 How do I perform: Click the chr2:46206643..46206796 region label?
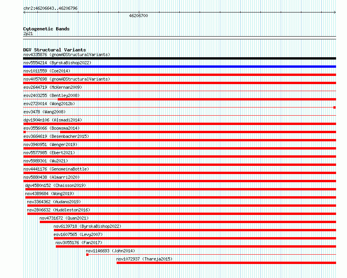(50, 8)
